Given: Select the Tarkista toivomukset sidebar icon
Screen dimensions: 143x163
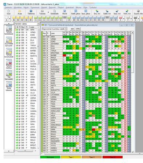Looking at the screenshot, I should click(x=9, y=53).
